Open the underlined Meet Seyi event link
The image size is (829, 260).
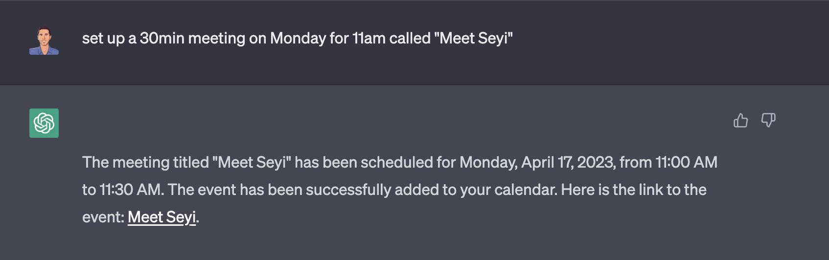tap(161, 217)
